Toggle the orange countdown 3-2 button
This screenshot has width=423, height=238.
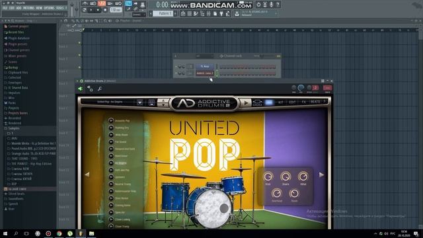click(102, 3)
